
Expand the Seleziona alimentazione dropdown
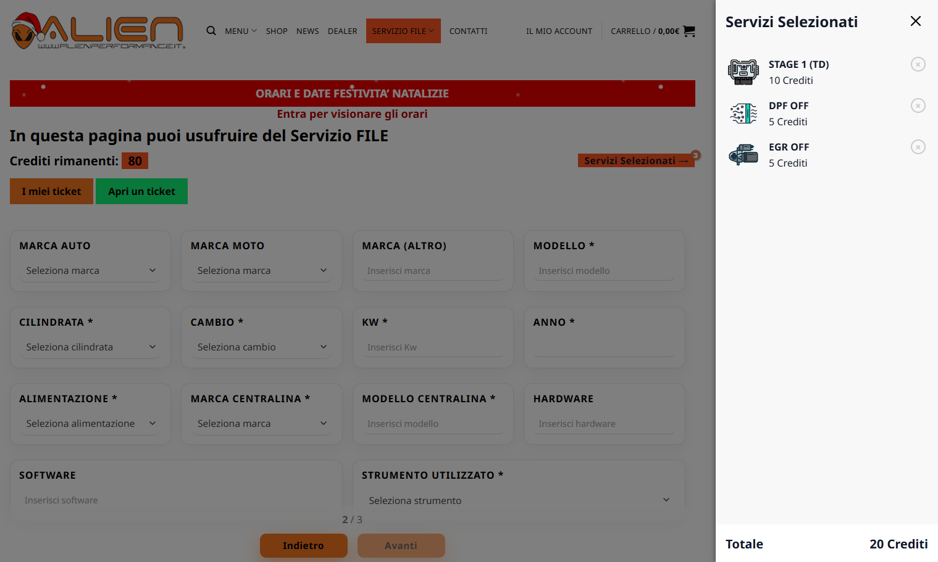(x=90, y=424)
